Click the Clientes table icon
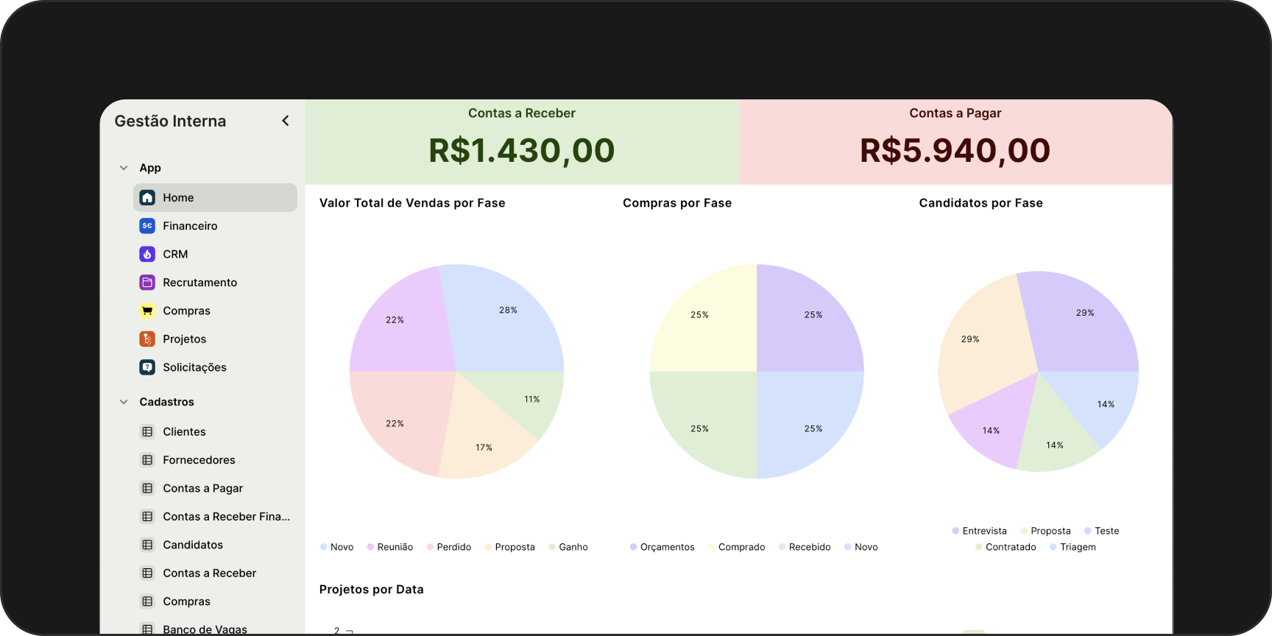Image resolution: width=1272 pixels, height=636 pixels. click(147, 432)
